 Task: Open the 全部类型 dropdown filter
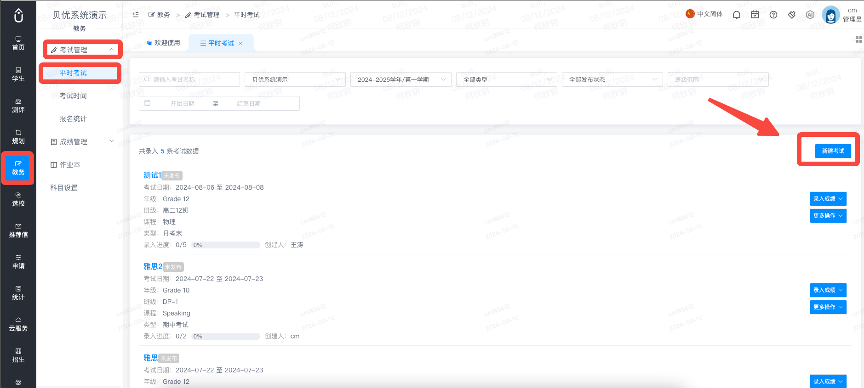pyautogui.click(x=506, y=79)
